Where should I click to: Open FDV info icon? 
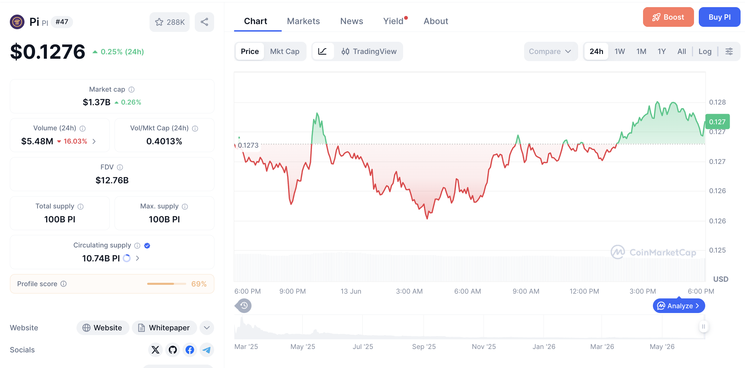point(120,167)
